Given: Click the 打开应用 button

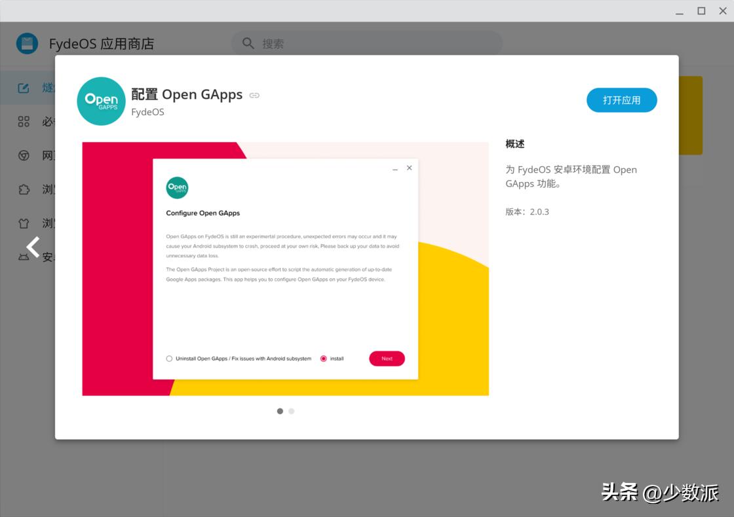Looking at the screenshot, I should coord(622,100).
